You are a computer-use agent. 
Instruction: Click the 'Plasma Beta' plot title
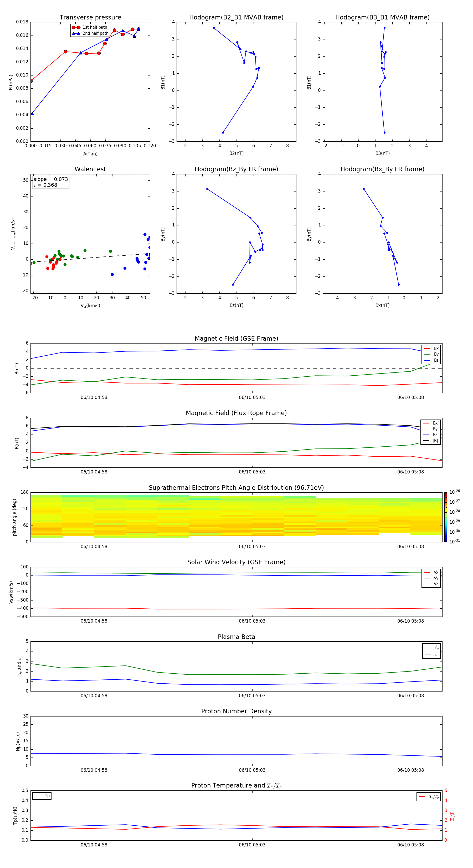[236, 637]
